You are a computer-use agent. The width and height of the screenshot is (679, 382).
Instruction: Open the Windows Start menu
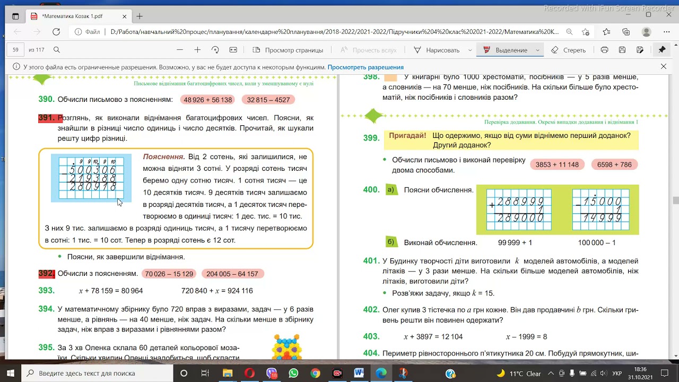[x=11, y=373]
